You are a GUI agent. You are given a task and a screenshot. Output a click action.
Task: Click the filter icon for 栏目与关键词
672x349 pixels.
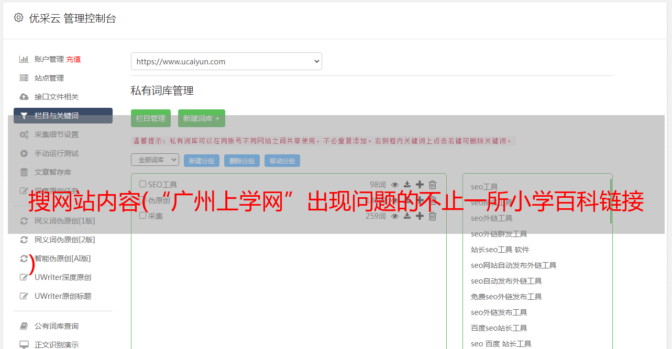(24, 116)
